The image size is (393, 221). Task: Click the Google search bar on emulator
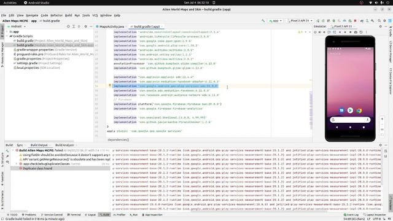[x=350, y=120]
